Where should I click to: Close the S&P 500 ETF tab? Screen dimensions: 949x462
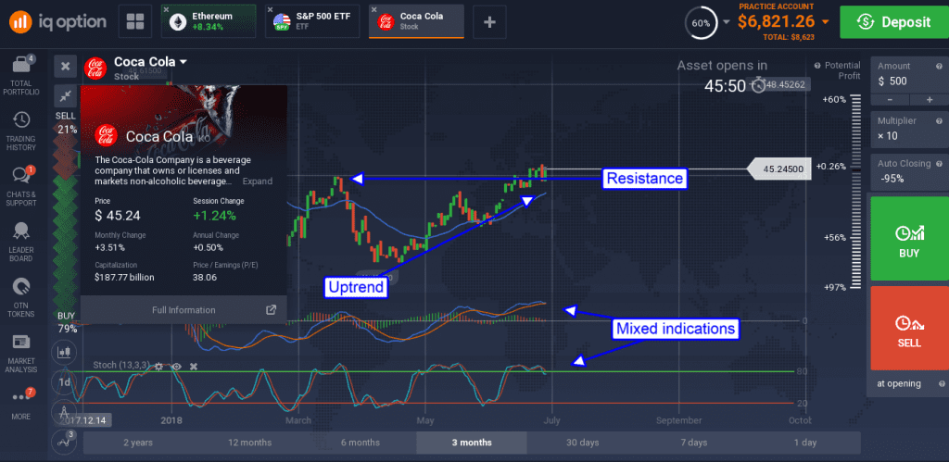(270, 9)
